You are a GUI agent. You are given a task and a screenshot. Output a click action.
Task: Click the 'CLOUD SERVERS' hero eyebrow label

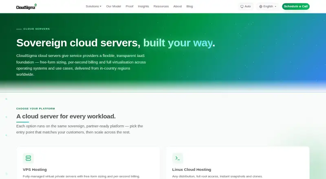coord(37,29)
